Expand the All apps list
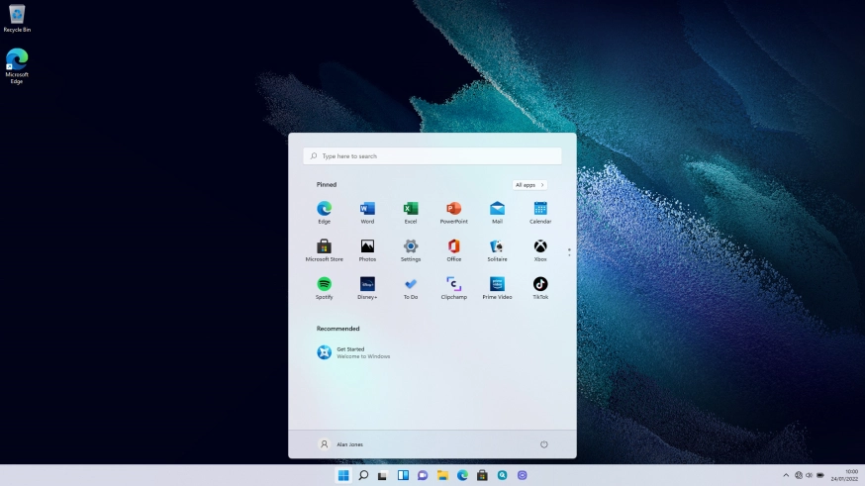This screenshot has height=486, width=865. [x=529, y=185]
